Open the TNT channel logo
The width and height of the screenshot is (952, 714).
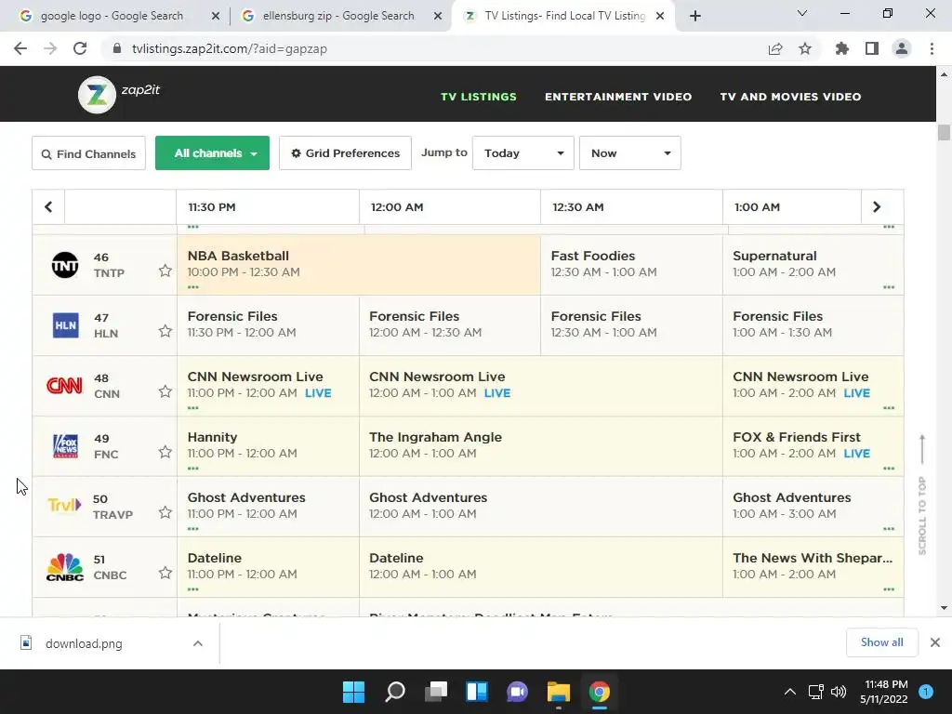[x=65, y=265]
